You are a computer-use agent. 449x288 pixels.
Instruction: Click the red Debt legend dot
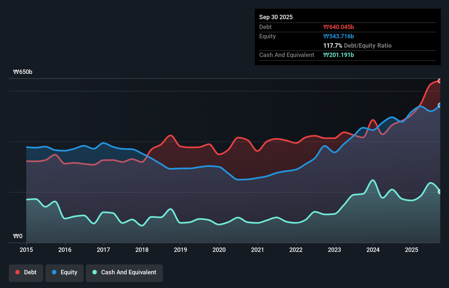point(17,272)
